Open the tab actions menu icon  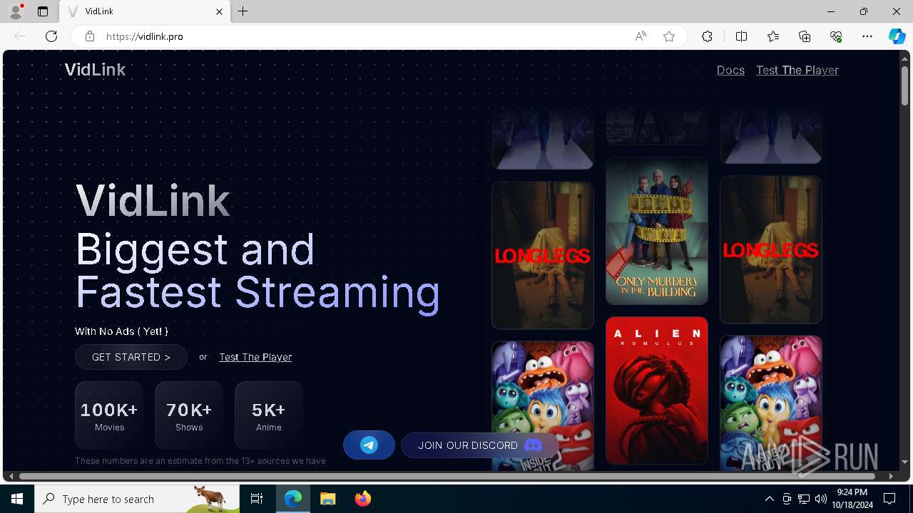pos(43,11)
